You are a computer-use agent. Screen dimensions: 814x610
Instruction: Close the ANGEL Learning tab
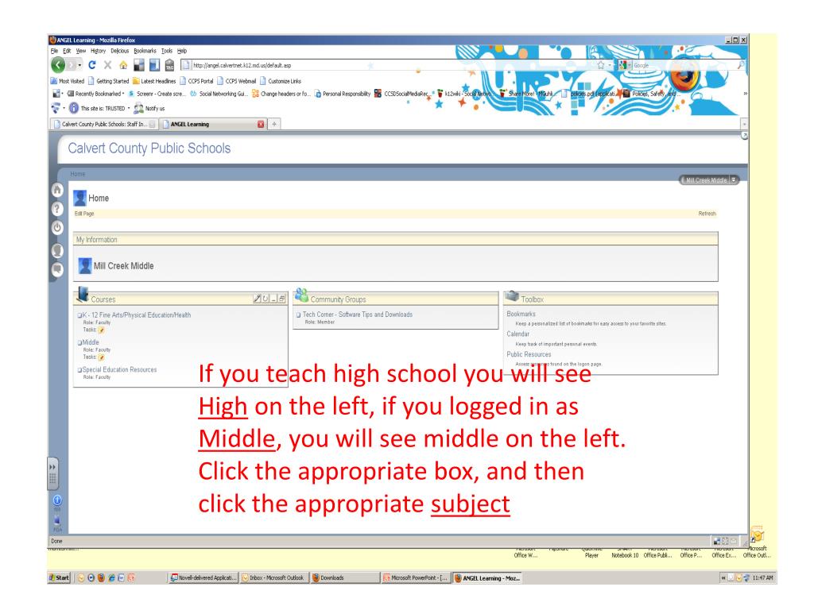[x=261, y=124]
